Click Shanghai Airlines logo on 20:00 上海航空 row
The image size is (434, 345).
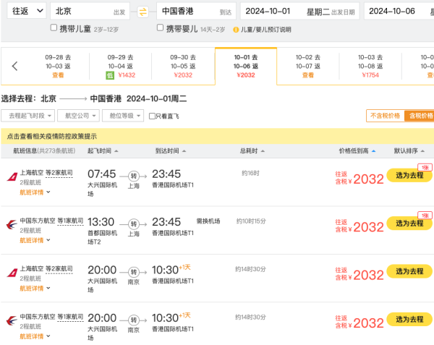[x=12, y=273]
